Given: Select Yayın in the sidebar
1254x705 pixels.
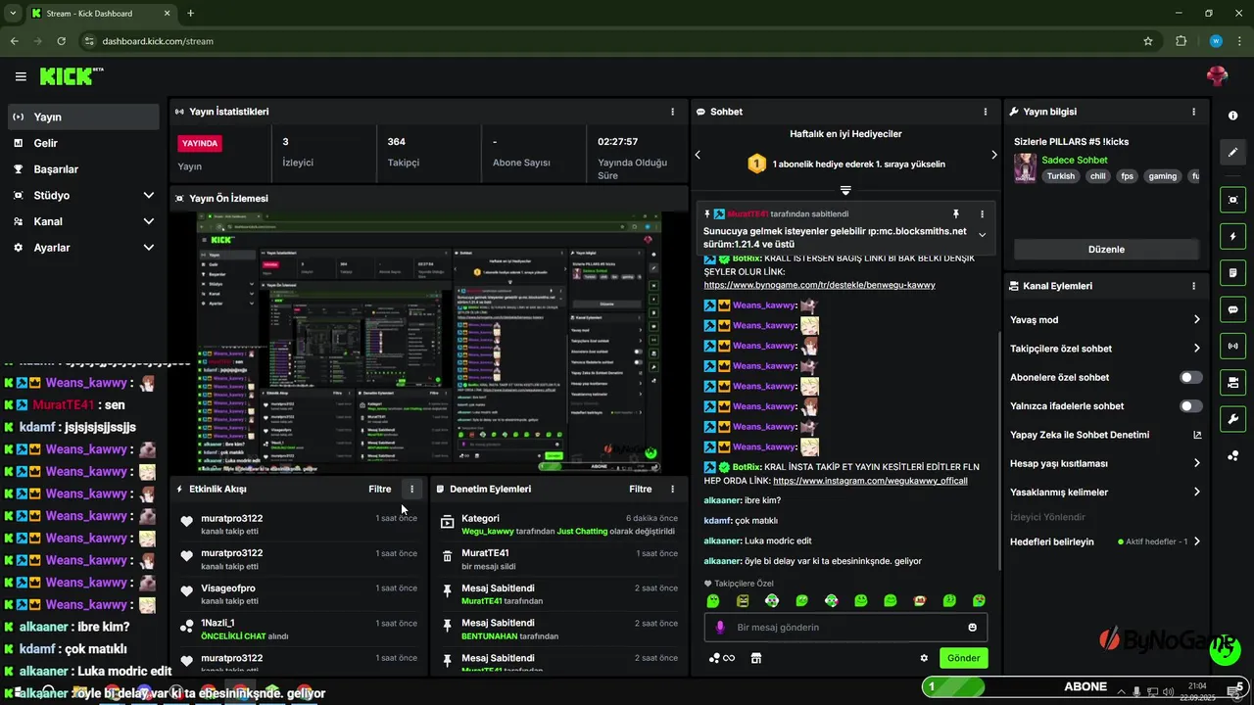Looking at the screenshot, I should tap(83, 117).
